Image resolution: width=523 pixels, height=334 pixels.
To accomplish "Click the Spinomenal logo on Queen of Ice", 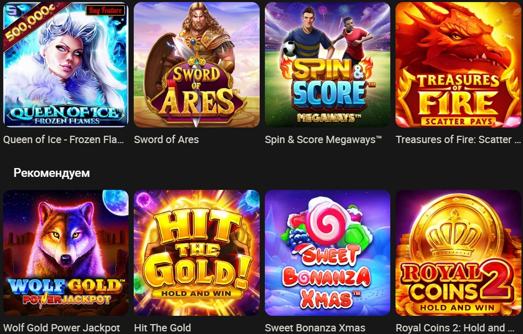I will tap(10, 10).
